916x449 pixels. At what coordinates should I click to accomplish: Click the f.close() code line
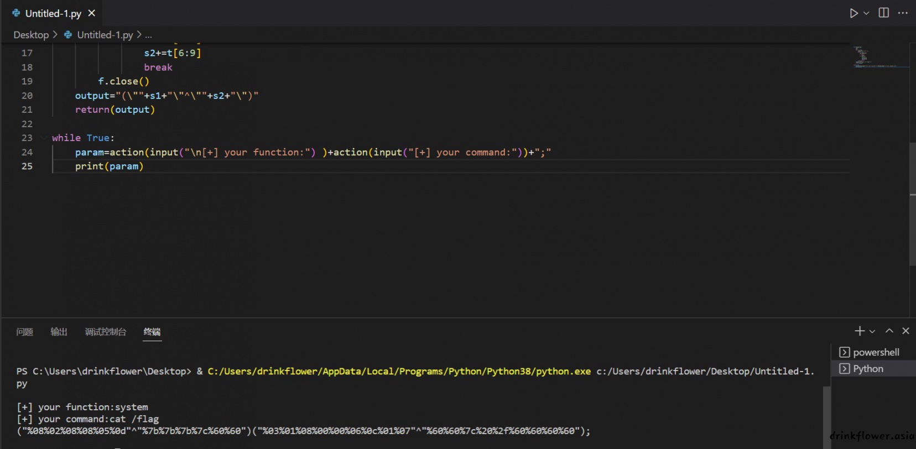(x=124, y=81)
